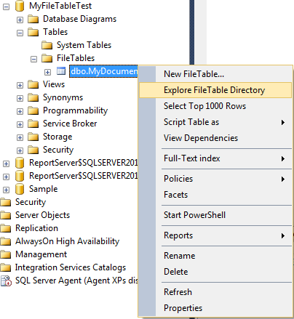
Task: Click the Management folder icon
Action: 5,254
